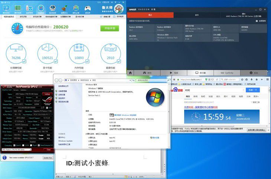
Task: Open Ludashi cleanup broom icon
Action: coord(64,8)
